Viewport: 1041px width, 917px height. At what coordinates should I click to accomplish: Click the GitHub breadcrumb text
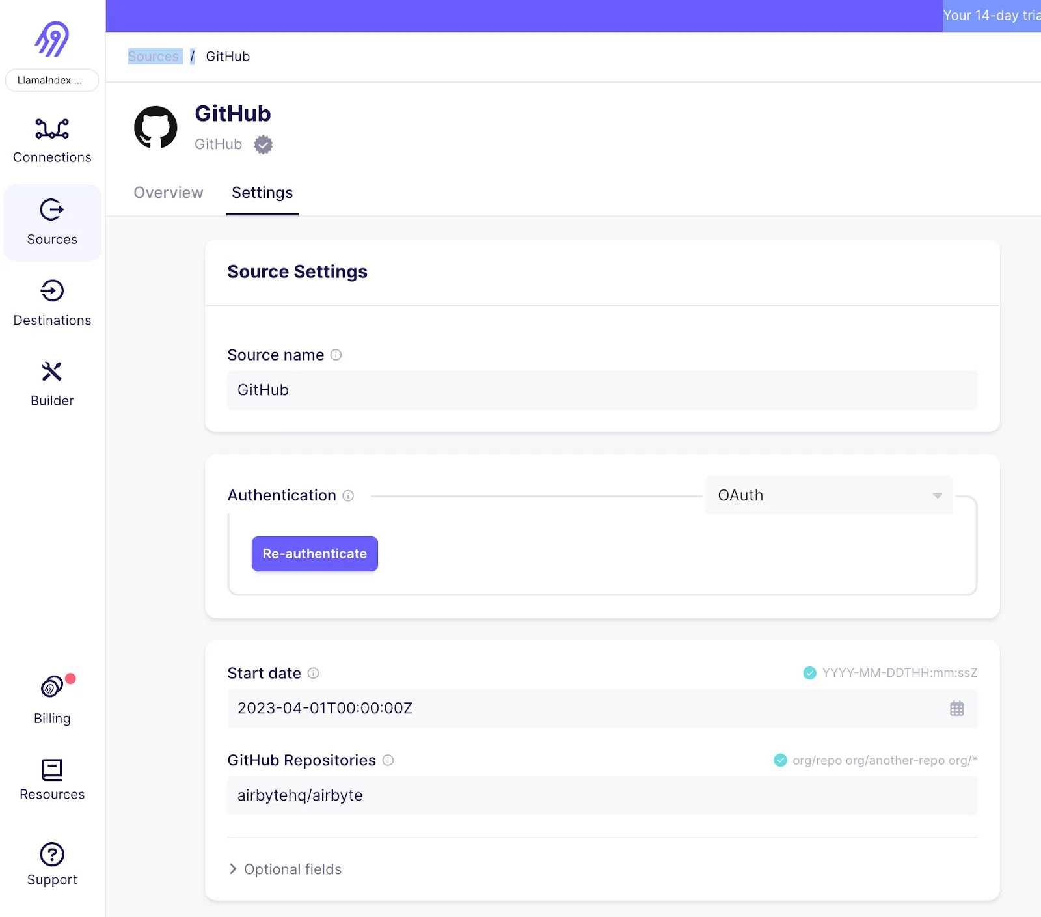click(228, 57)
